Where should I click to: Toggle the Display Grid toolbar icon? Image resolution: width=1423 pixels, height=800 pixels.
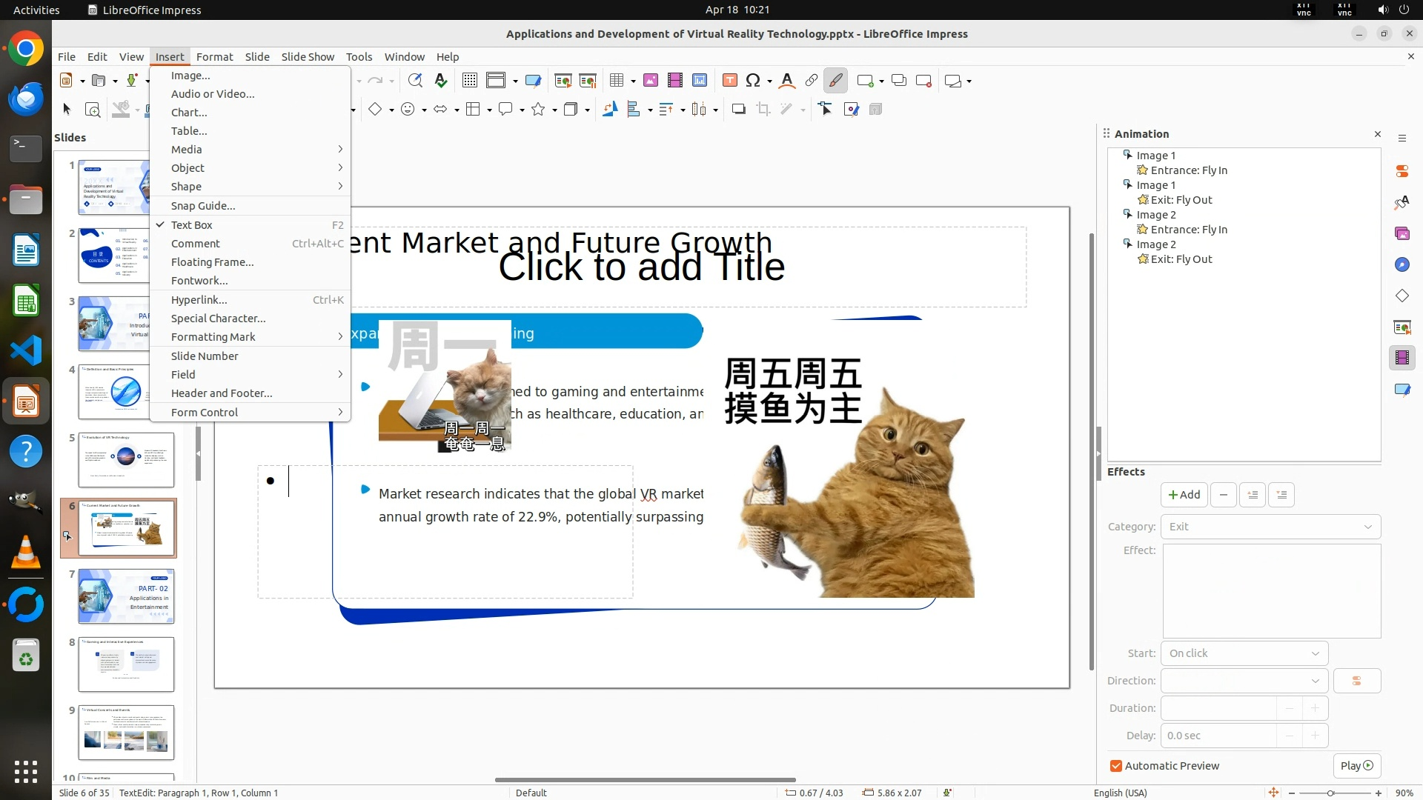469,81
